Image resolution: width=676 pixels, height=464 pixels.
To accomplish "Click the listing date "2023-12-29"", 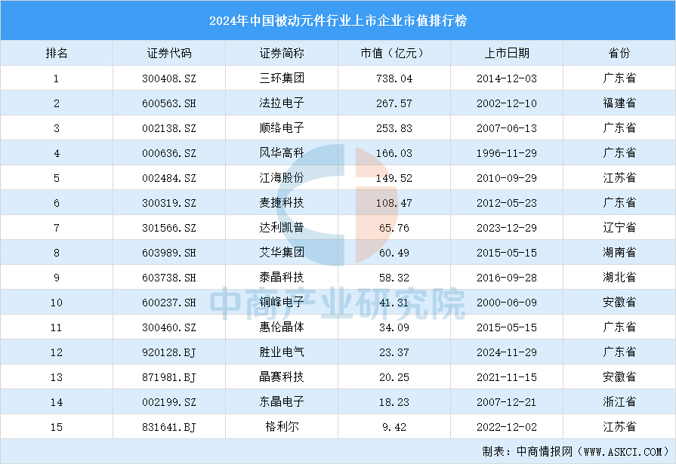I will [507, 228].
